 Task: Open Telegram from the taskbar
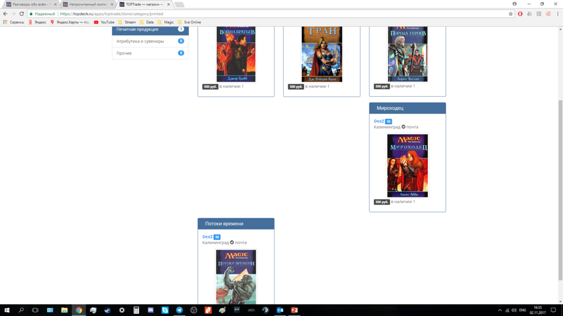pyautogui.click(x=179, y=310)
